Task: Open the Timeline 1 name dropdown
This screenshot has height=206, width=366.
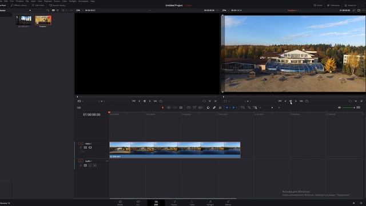Action: [293, 10]
